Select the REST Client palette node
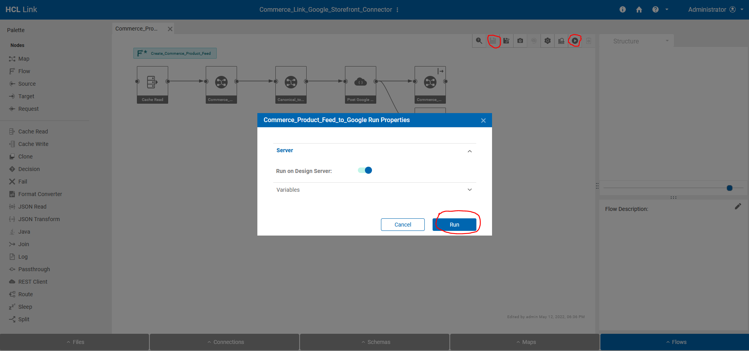This screenshot has height=351, width=749. click(28, 282)
